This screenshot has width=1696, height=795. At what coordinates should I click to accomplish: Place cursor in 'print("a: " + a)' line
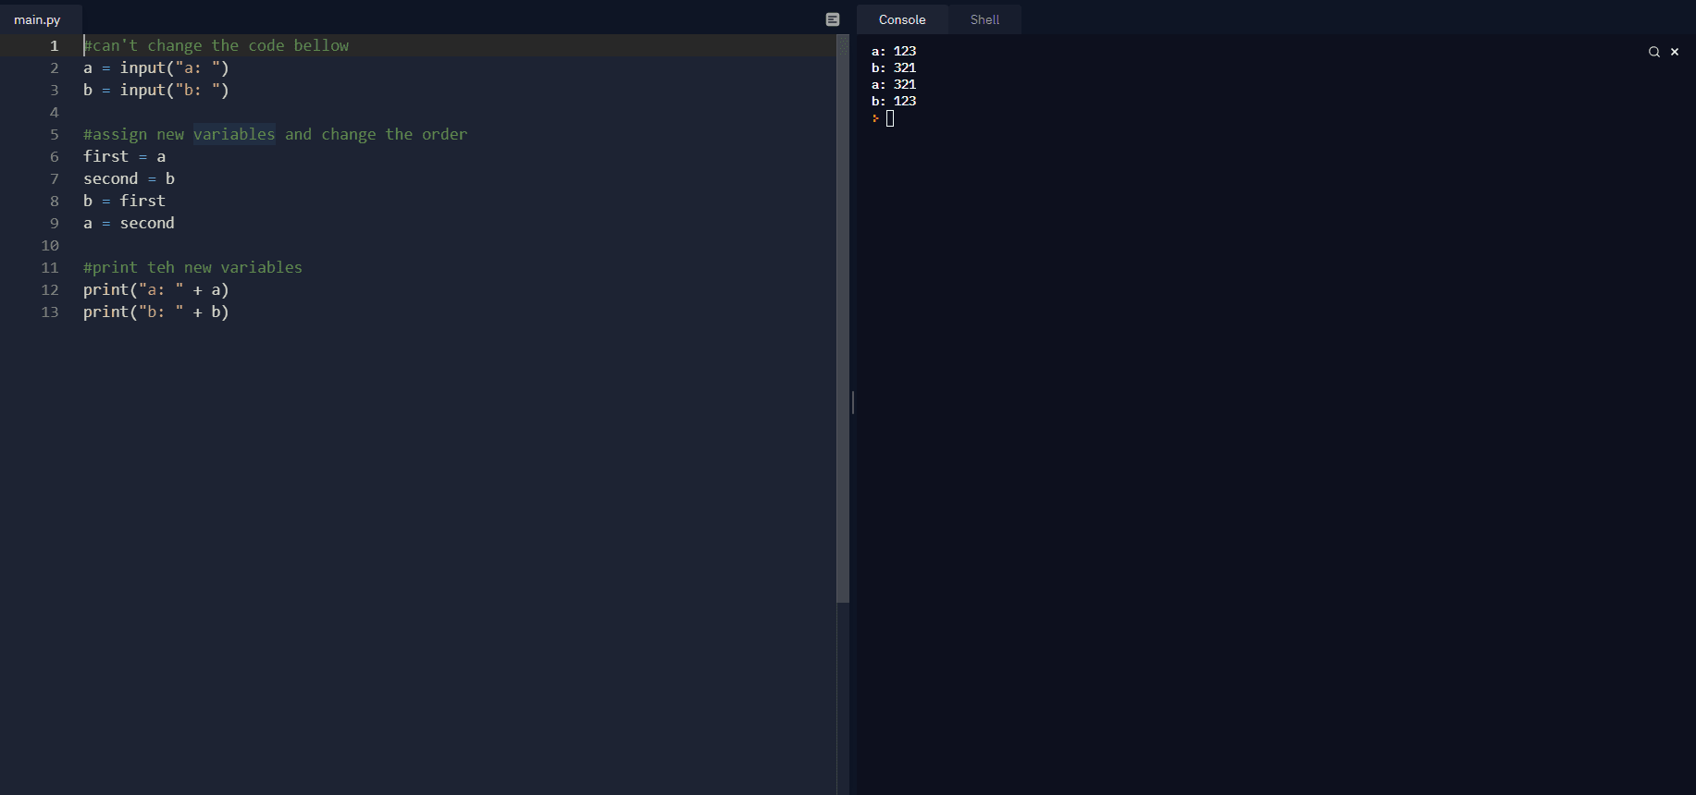[155, 289]
